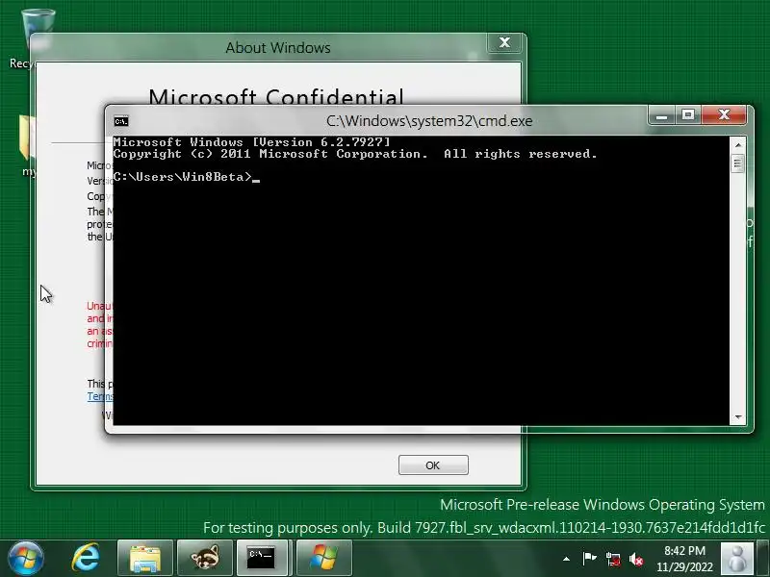Click the user tile icon in taskbar
Screen dimensions: 770x577
736,558
